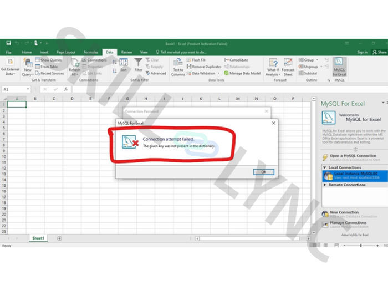Click the Clear filter option
Image resolution: width=388 pixels, height=285 pixels.
click(152, 60)
